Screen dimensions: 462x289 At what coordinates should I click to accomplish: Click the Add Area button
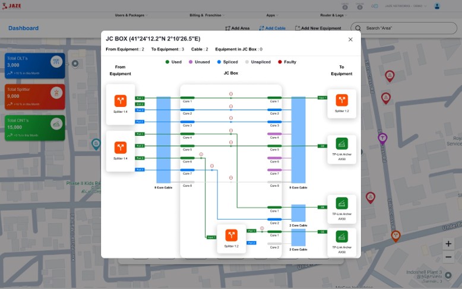238,28
